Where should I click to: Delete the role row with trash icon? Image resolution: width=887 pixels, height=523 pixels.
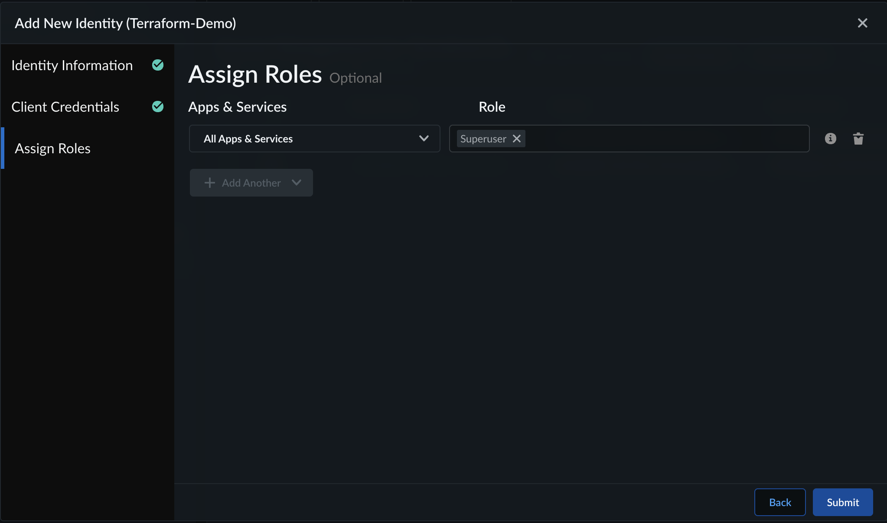click(x=858, y=139)
